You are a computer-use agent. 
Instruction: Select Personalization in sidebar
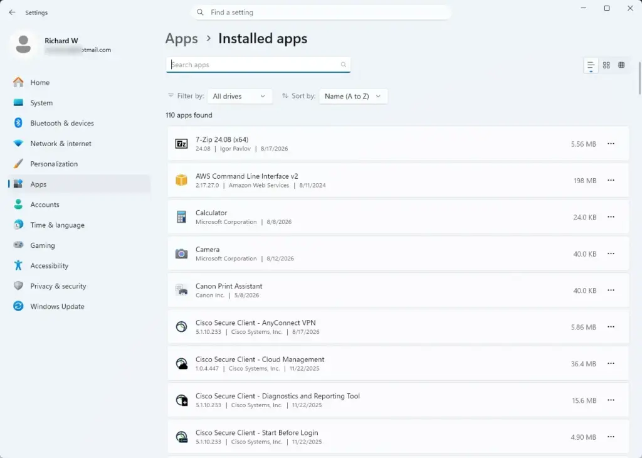80,164
